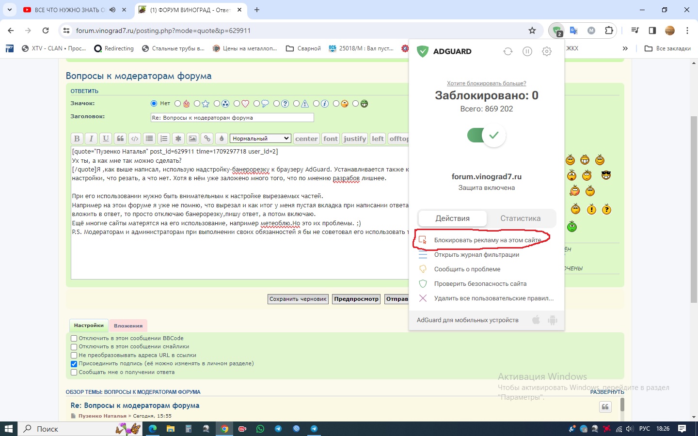Click the 'Заголовок' subject input field
The height and width of the screenshot is (436, 698).
click(x=232, y=118)
